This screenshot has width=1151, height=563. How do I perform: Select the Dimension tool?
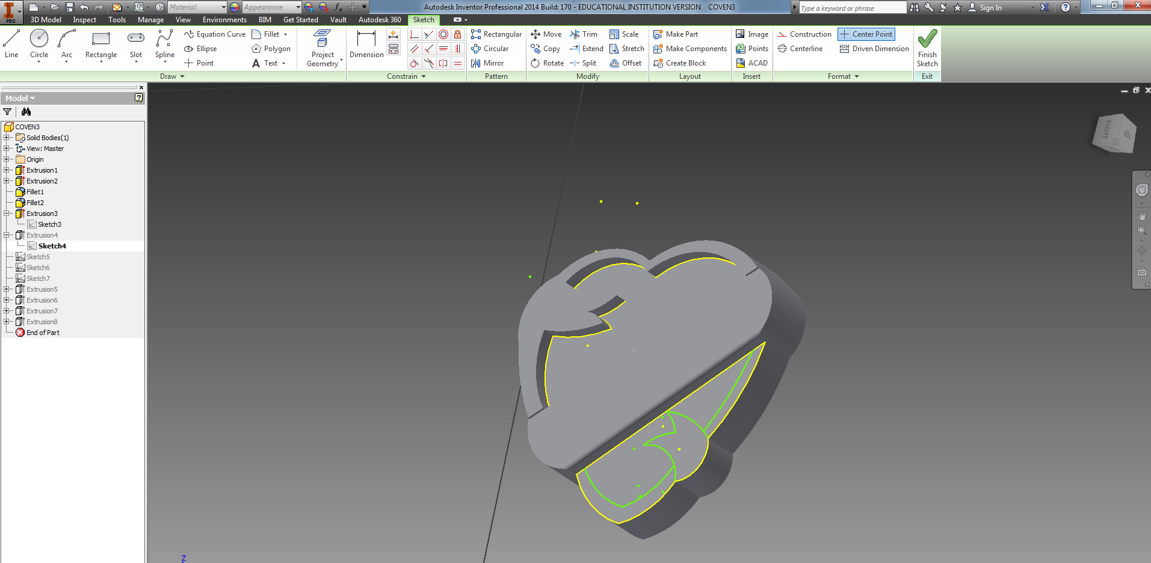point(366,45)
